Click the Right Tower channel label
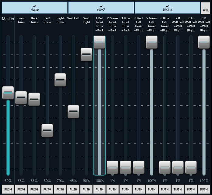212x195 pixels. click(60, 20)
